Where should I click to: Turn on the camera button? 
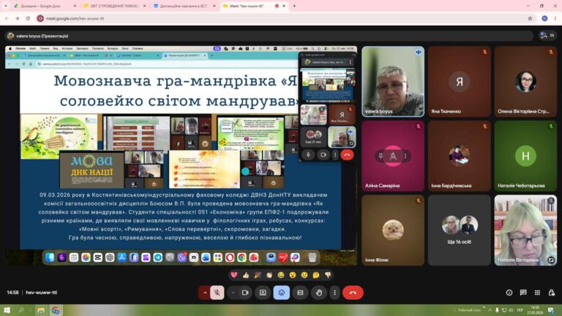(245, 293)
